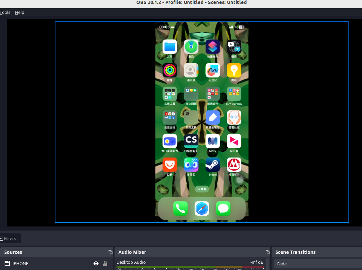Screen dimensions: 362x270
Task: Toggle visibility eye for IPHONE source
Action: [x=96, y=263]
